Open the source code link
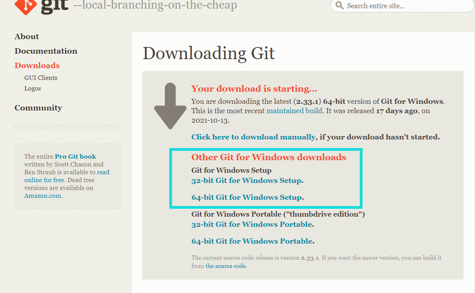Screen dimensions: 475x293 tap(226, 266)
